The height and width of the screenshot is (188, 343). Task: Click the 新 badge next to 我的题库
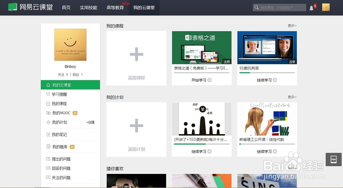coord(72,146)
